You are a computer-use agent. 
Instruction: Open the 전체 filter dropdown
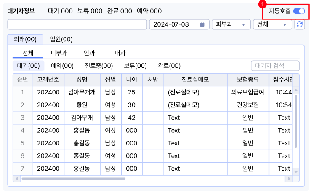pyautogui.click(x=272, y=24)
